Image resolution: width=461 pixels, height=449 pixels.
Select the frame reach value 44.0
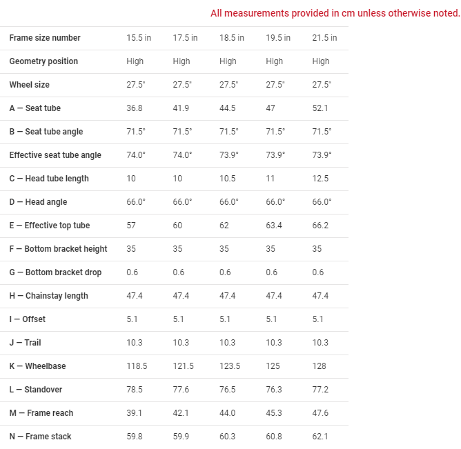point(228,413)
